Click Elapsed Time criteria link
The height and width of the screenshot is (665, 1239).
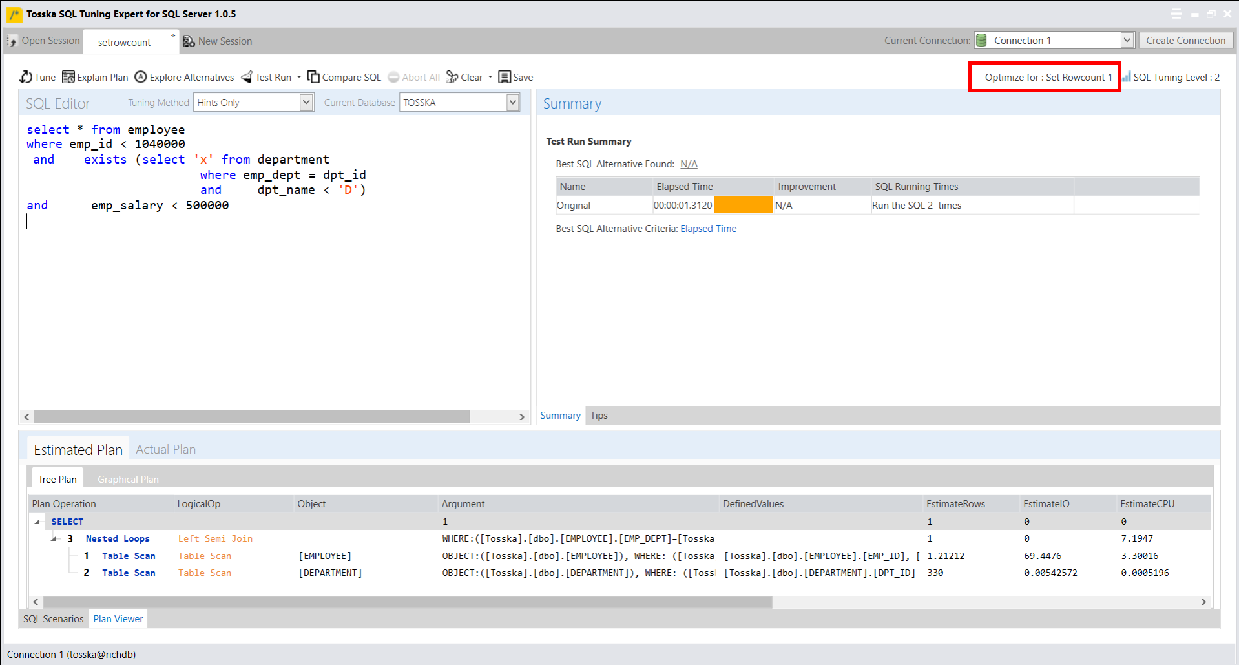(x=708, y=228)
